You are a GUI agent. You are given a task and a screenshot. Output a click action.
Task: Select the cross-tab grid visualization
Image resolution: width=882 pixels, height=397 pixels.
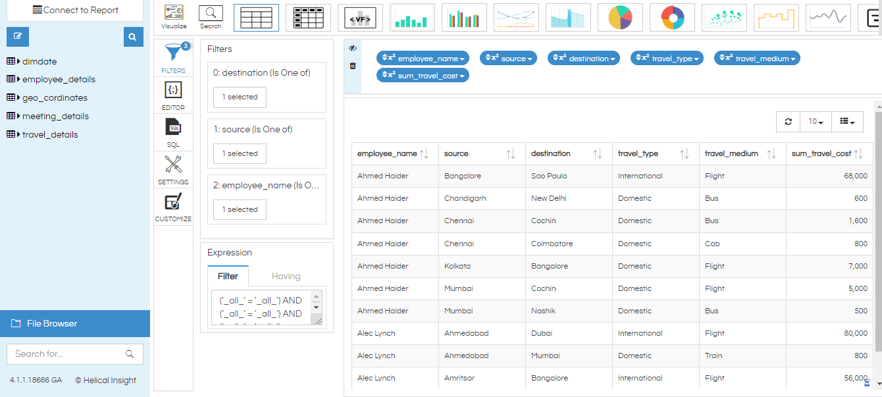click(307, 18)
